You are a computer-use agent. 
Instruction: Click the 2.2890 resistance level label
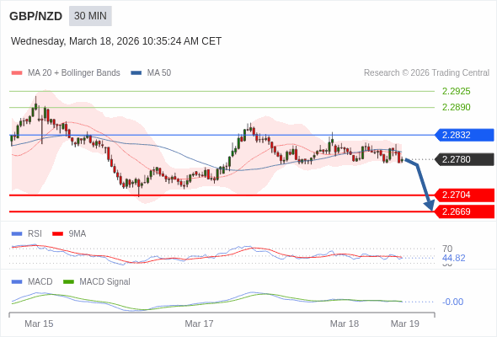tap(456, 107)
